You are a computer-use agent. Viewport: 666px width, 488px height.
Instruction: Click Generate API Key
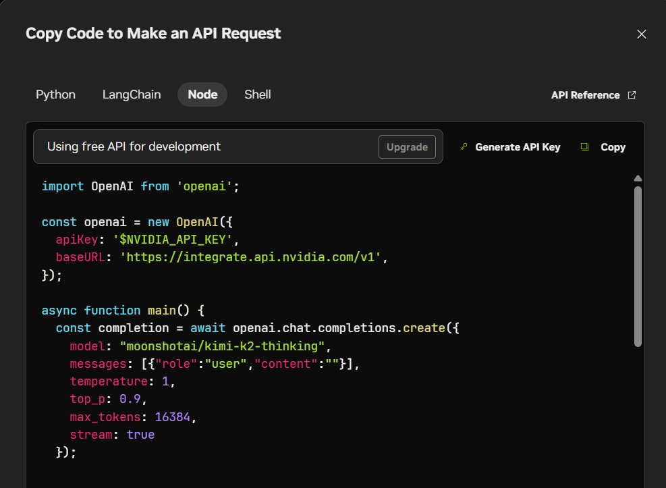(517, 146)
